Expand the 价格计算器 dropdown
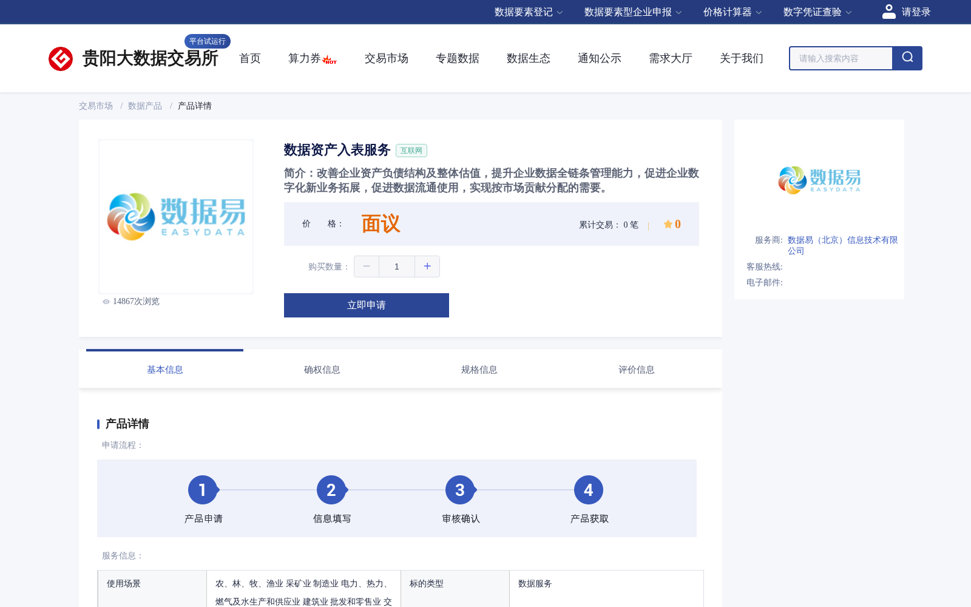This screenshot has width=971, height=607. 732,12
